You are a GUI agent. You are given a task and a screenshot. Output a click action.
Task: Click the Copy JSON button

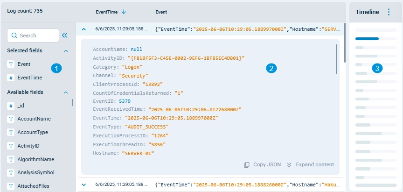[262, 164]
